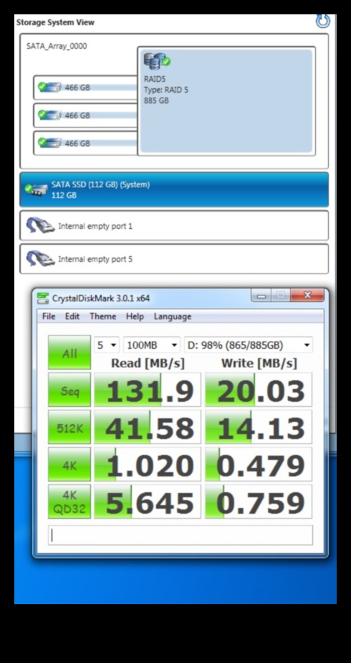Open the Theme menu
This screenshot has width=351, height=663.
[103, 316]
